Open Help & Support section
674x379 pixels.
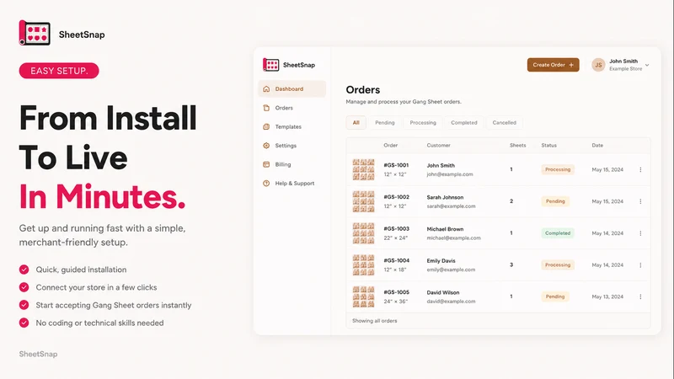[x=294, y=184]
